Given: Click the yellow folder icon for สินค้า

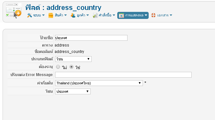Looking at the screenshot, I should point(51,15).
